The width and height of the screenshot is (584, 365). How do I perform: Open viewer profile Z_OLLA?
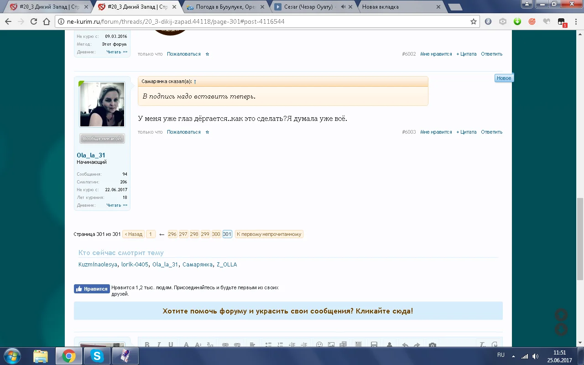(227, 265)
